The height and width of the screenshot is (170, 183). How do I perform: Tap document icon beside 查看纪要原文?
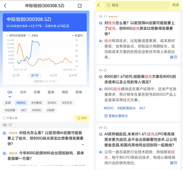click(106, 116)
